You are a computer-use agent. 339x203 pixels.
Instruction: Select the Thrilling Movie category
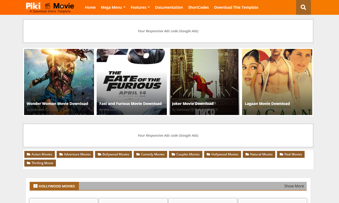(40, 163)
